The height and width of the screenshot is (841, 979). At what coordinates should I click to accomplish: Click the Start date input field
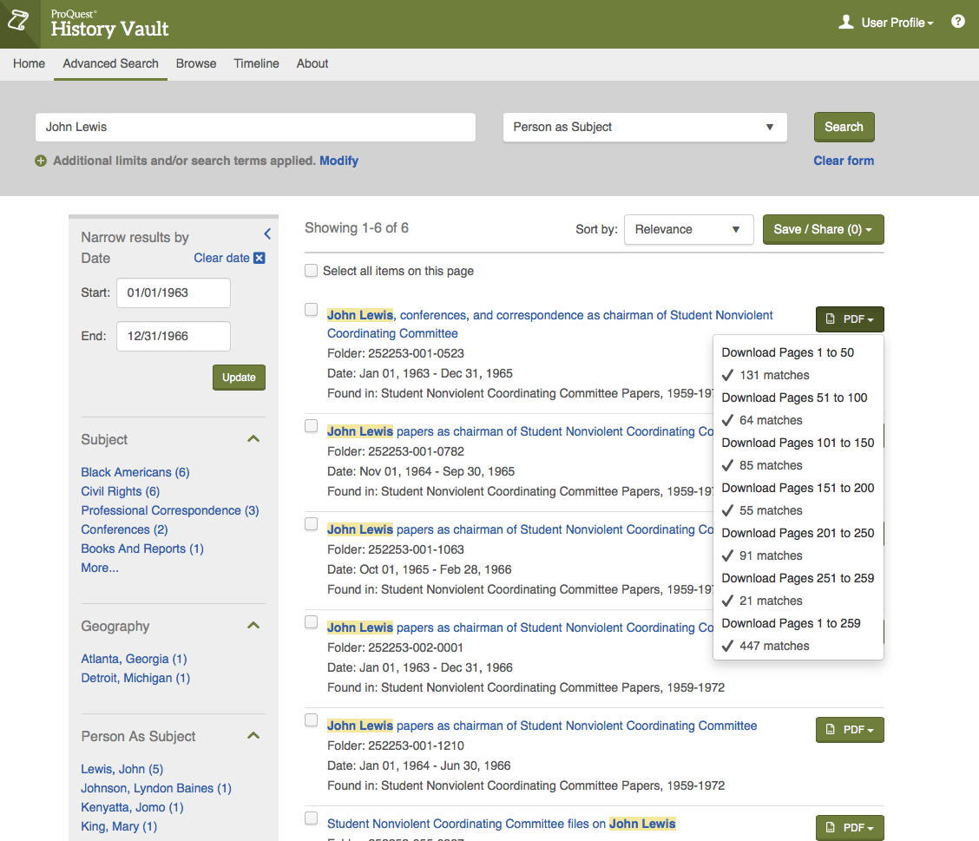point(174,292)
